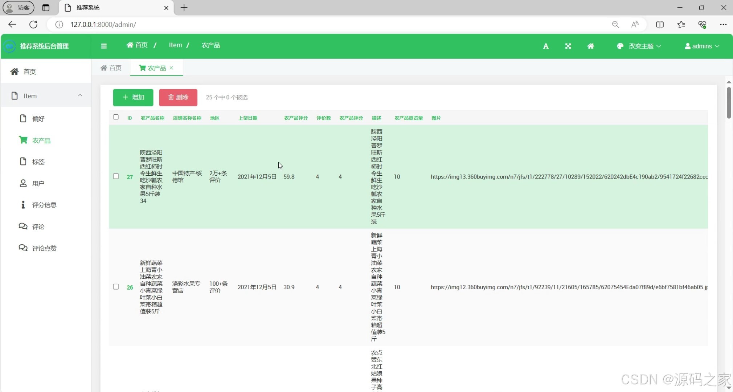Click the green 增加 add button
Image resolution: width=733 pixels, height=392 pixels.
click(133, 97)
